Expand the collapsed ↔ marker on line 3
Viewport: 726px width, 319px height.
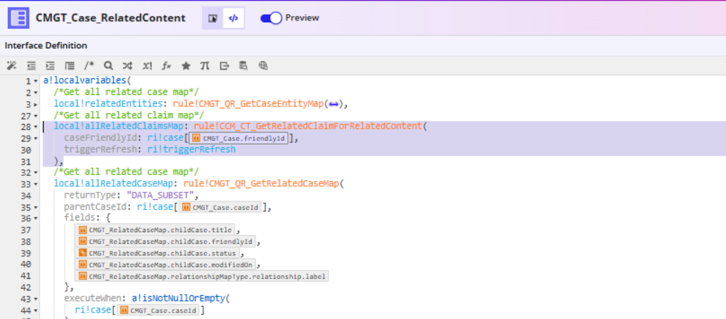pyautogui.click(x=334, y=104)
